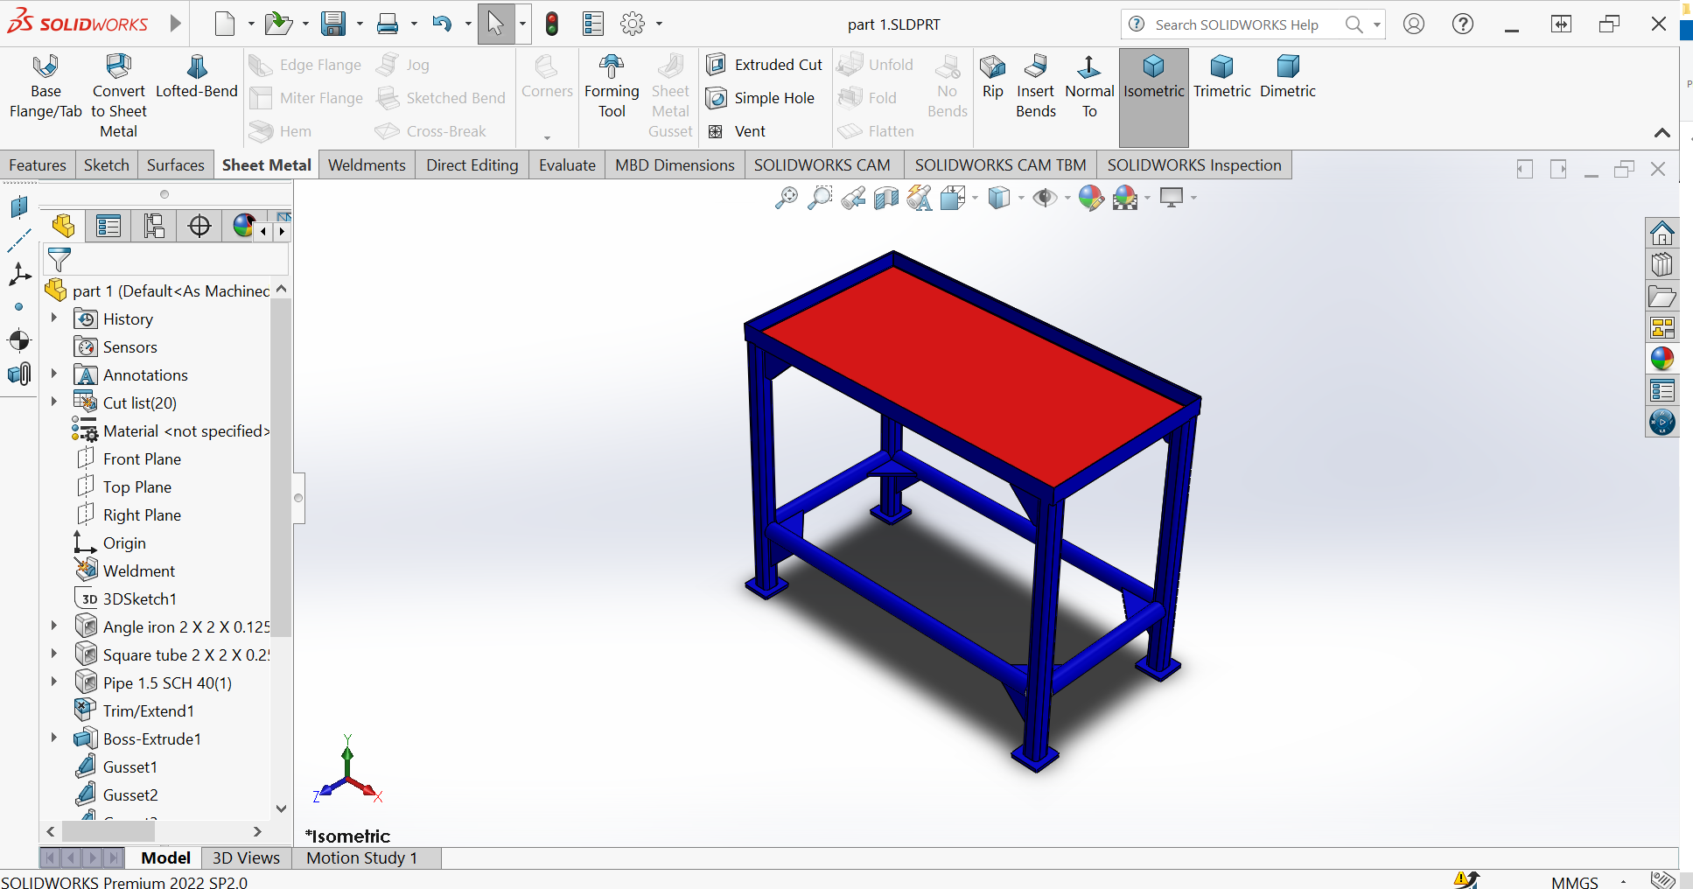Click Base Flange/Tab tool

coord(45,87)
